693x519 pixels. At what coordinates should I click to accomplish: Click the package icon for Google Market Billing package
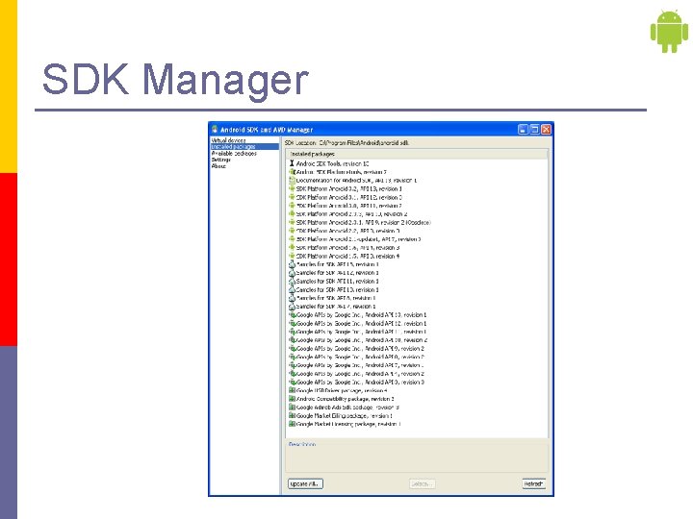[x=292, y=415]
